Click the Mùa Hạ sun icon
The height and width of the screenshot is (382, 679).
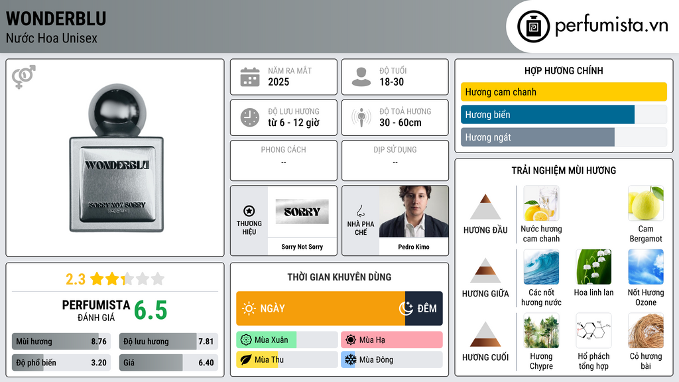pyautogui.click(x=351, y=340)
